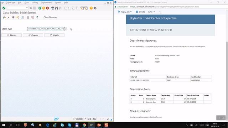Click the SAP window menu icon
Viewport: 228px width, 128px height.
click(x=2, y=2)
